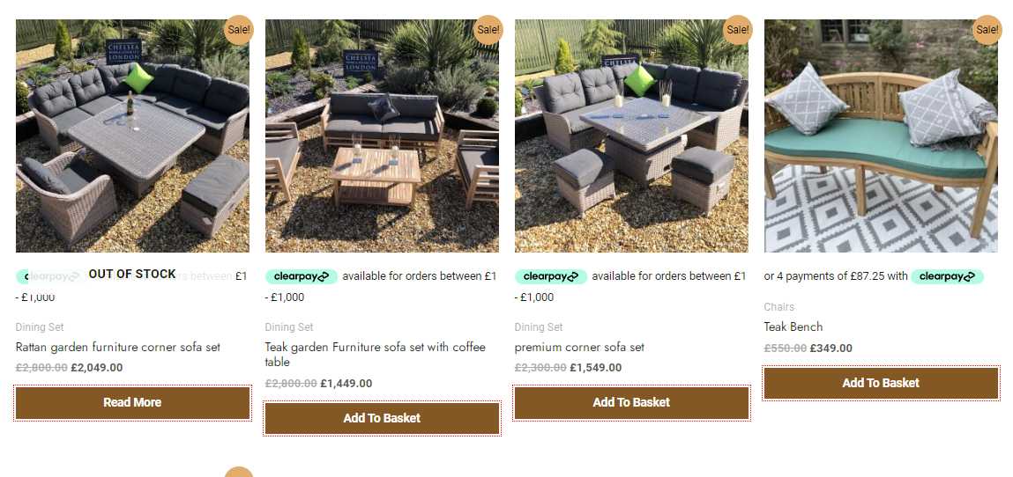Click Read More for Rattan corner sofa set
Screen dimensions: 1013x477
[x=132, y=403]
